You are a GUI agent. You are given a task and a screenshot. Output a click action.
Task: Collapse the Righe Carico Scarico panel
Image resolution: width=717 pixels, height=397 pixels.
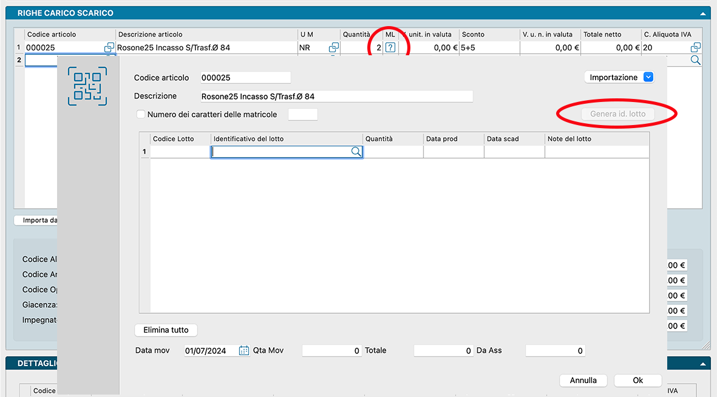[x=703, y=13]
